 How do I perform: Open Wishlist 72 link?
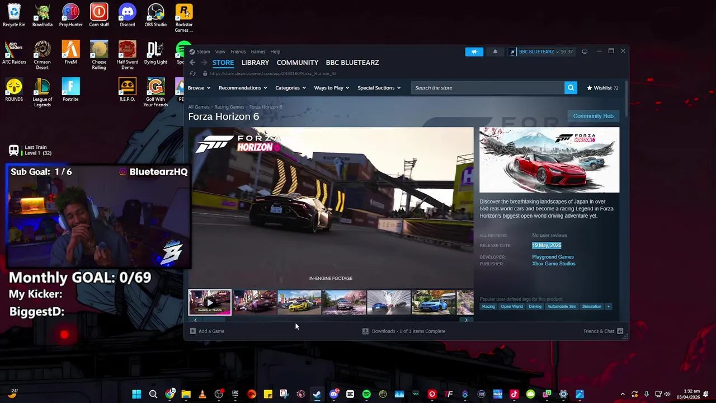coord(602,88)
